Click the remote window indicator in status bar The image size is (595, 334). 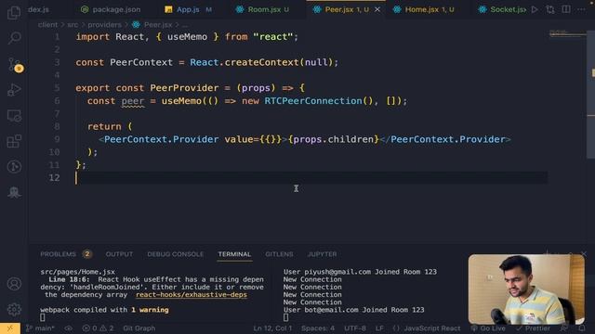[x=10, y=328]
